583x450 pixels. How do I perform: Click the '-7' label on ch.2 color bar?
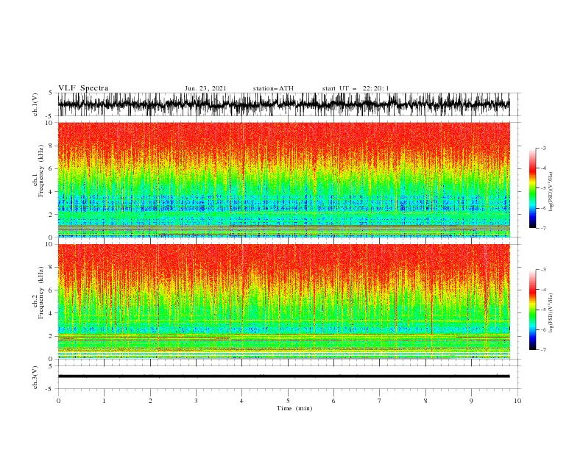coord(543,350)
